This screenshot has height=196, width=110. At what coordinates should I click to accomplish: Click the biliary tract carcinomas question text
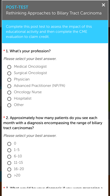pos(53,123)
